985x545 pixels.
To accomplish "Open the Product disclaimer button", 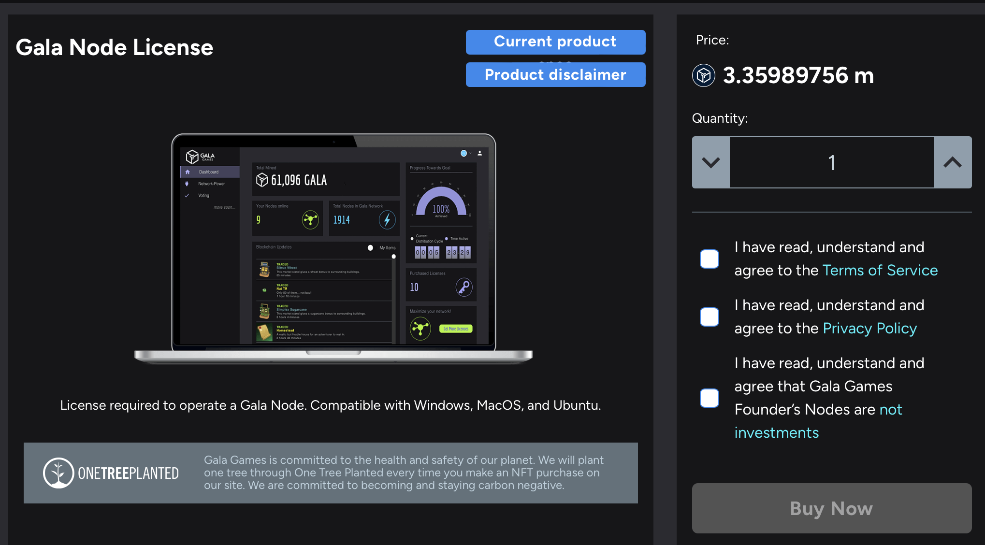I will [x=555, y=75].
